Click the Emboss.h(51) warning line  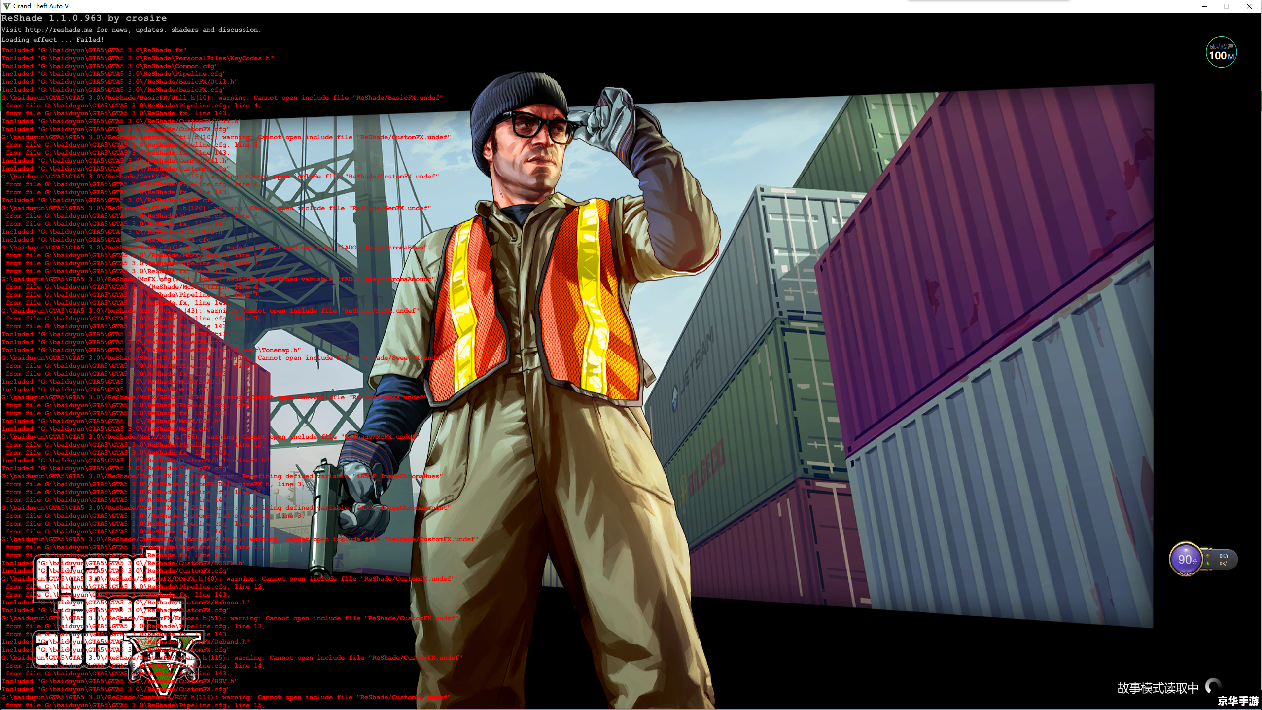coord(230,618)
